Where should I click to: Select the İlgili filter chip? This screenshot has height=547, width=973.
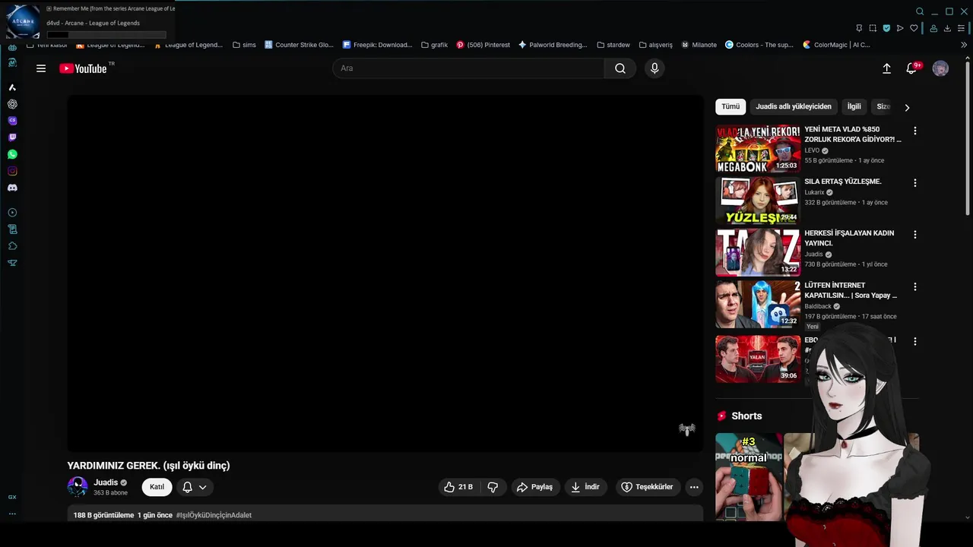click(x=854, y=107)
